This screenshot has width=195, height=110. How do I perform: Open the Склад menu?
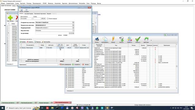point(17,3)
